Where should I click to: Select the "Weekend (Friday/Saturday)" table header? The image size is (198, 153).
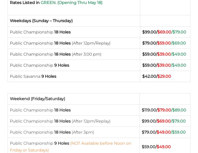tap(37, 99)
